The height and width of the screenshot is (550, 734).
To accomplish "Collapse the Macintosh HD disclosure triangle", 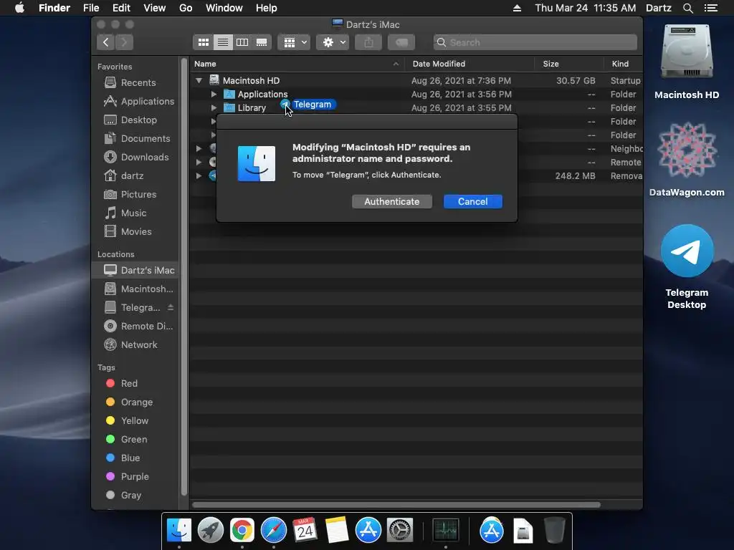I will point(199,80).
